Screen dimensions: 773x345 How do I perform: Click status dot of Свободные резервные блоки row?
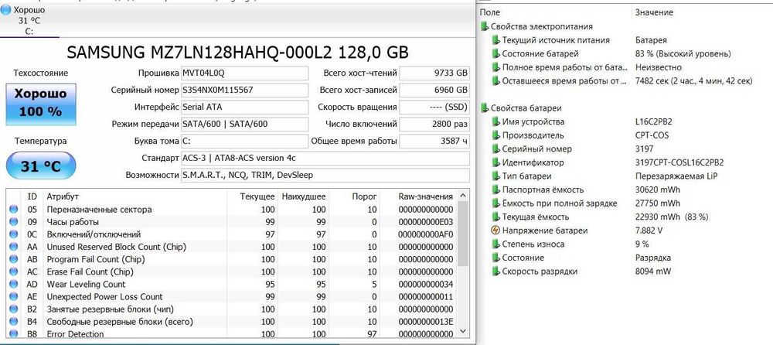tap(13, 322)
